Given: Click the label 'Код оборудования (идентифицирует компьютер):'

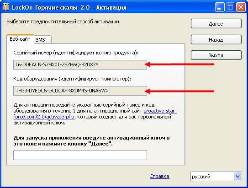Looking at the screenshot, I should click(72, 79).
